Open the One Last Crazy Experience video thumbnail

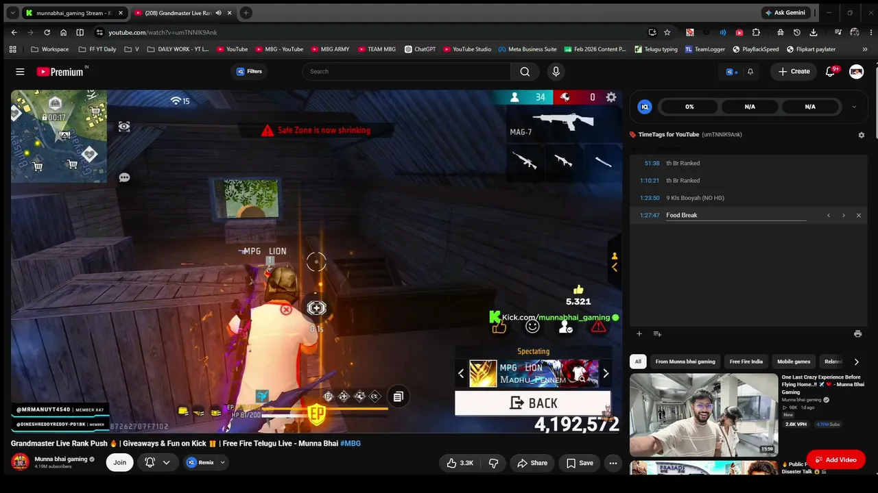(x=704, y=414)
